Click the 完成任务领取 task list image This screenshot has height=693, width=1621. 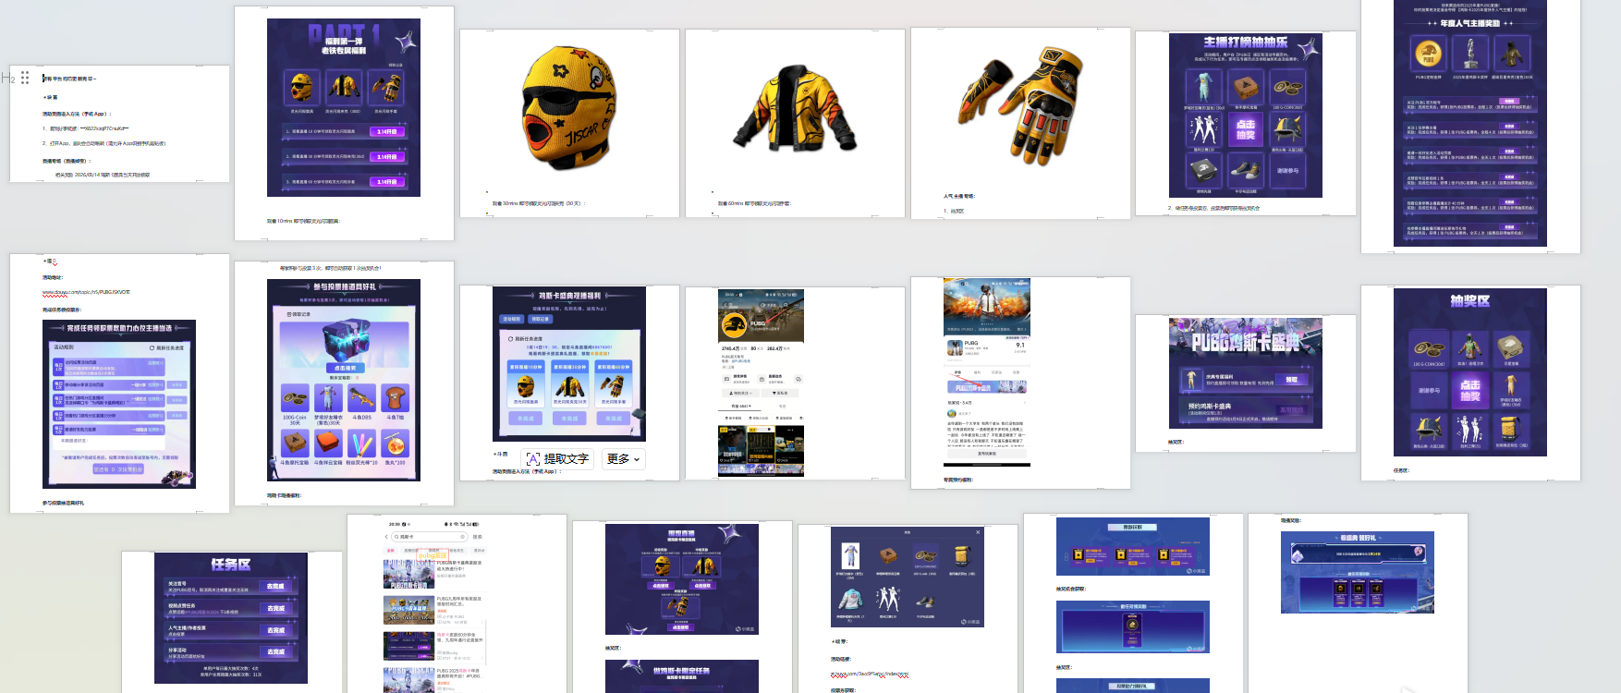(x=119, y=404)
